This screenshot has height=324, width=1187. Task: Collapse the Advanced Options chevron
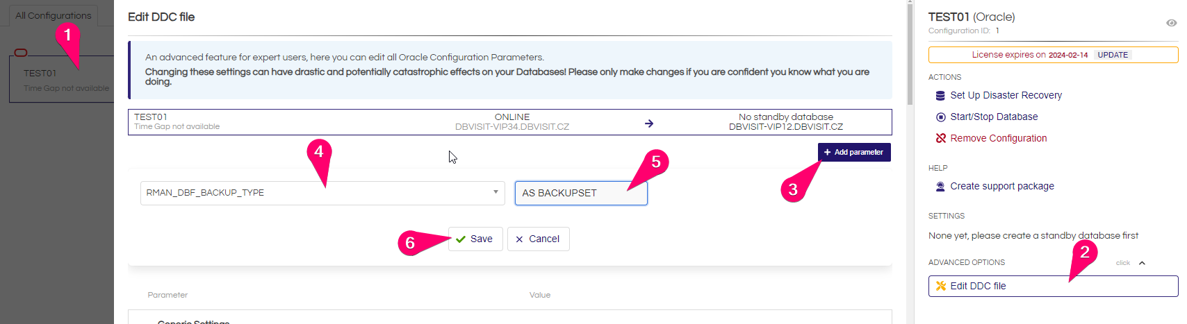(1142, 263)
